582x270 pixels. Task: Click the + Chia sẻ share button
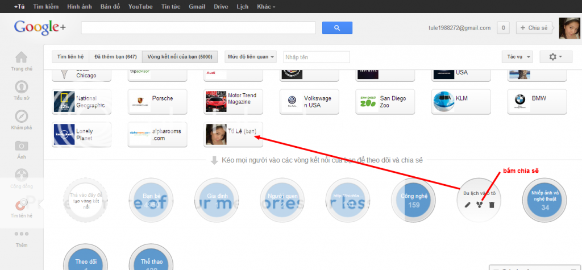[534, 28]
